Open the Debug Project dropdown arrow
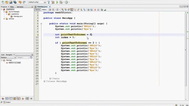 [x=63, y=2]
